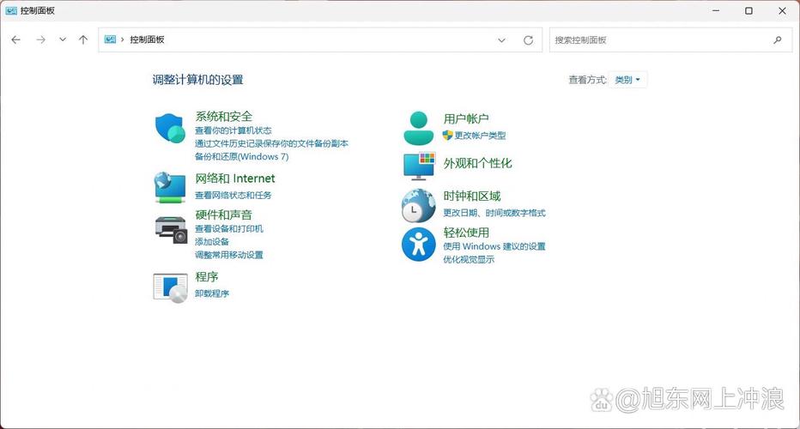
Task: Click the control panel icon in address bar
Action: click(110, 39)
